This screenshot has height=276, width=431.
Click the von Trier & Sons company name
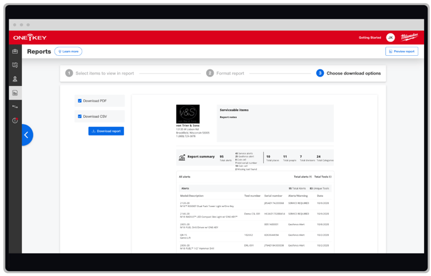point(188,125)
